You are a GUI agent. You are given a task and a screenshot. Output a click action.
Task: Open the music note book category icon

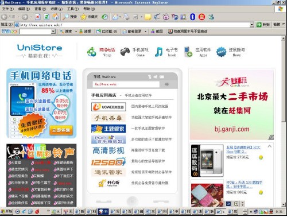point(158,52)
